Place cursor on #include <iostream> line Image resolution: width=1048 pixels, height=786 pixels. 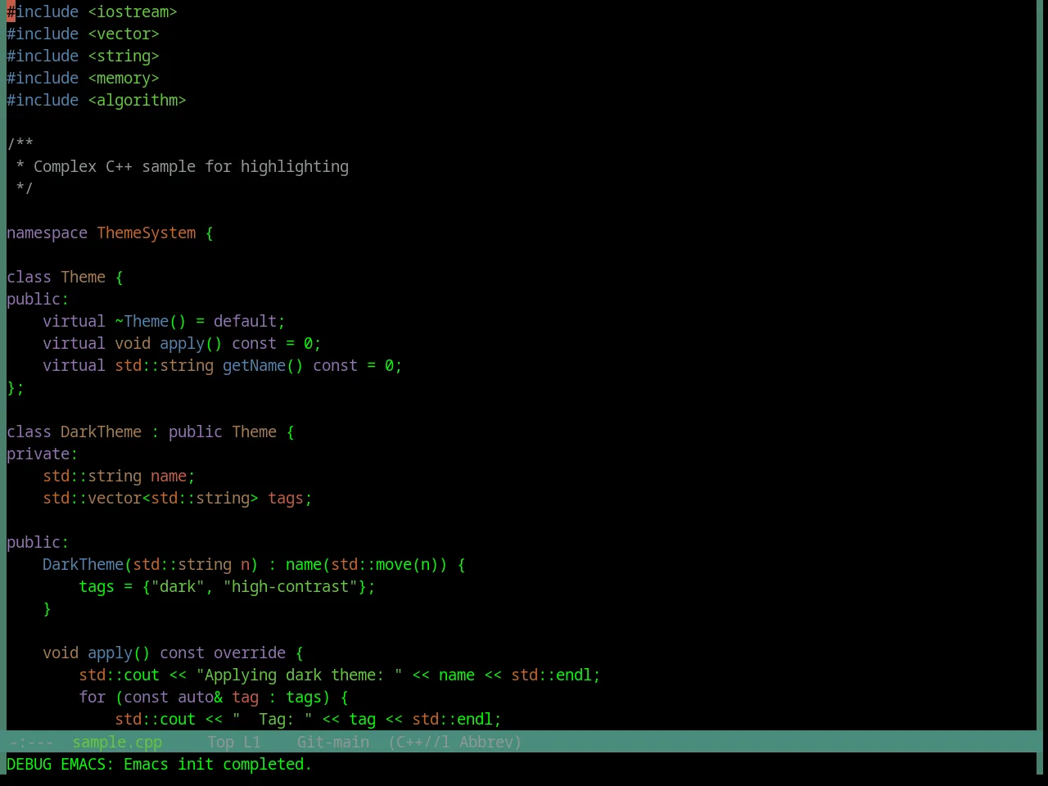[92, 11]
